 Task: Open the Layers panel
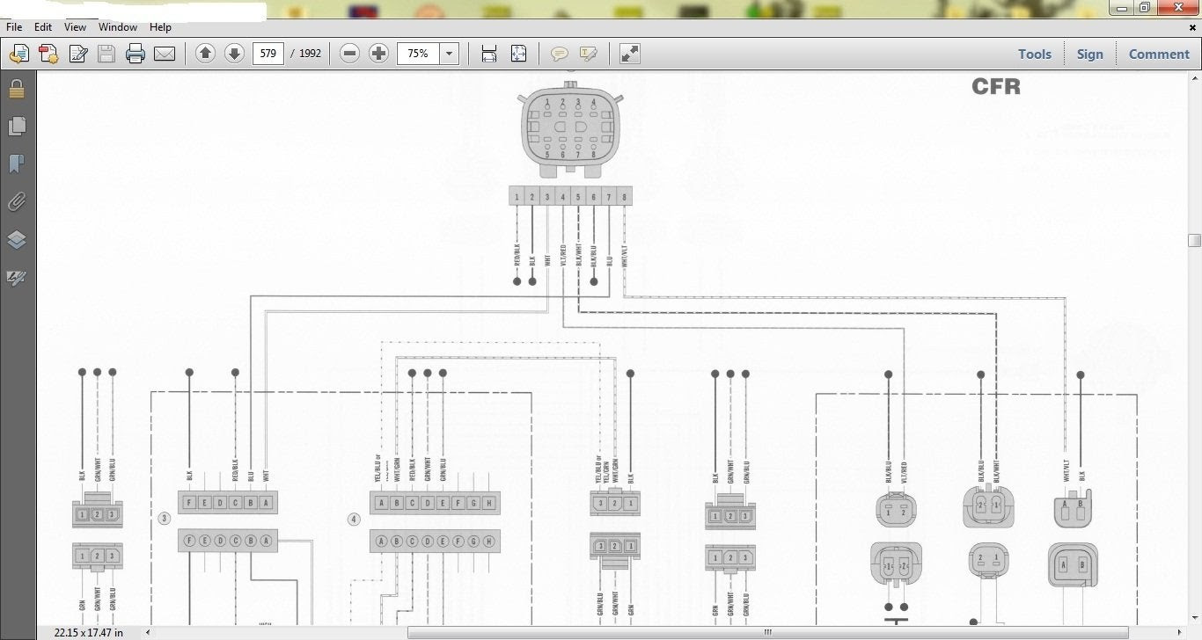16,240
